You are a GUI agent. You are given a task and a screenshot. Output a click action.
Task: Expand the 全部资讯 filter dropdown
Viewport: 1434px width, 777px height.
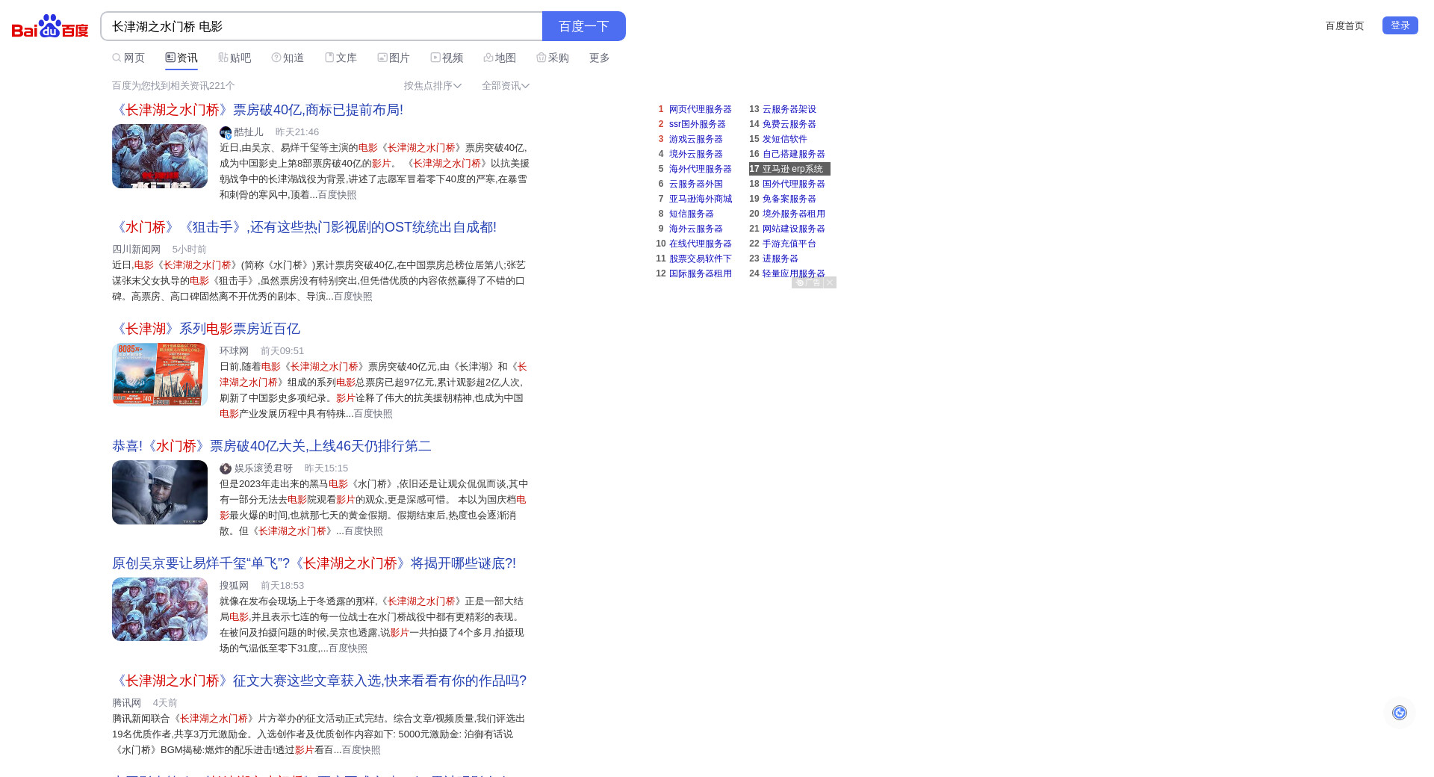[x=505, y=86]
